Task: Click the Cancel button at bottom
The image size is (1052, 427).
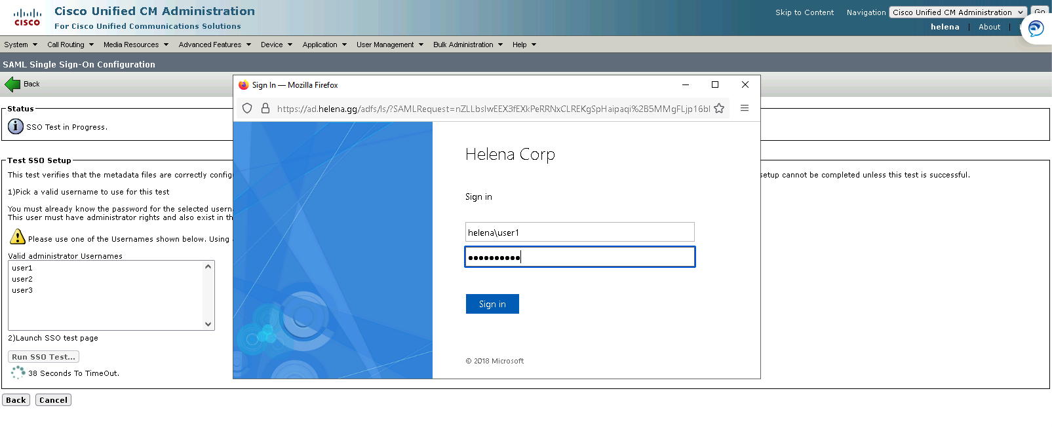Action: point(53,400)
